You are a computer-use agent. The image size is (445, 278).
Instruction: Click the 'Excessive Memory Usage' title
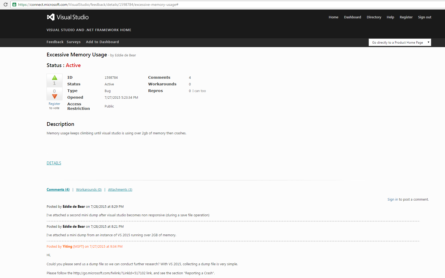tap(77, 55)
